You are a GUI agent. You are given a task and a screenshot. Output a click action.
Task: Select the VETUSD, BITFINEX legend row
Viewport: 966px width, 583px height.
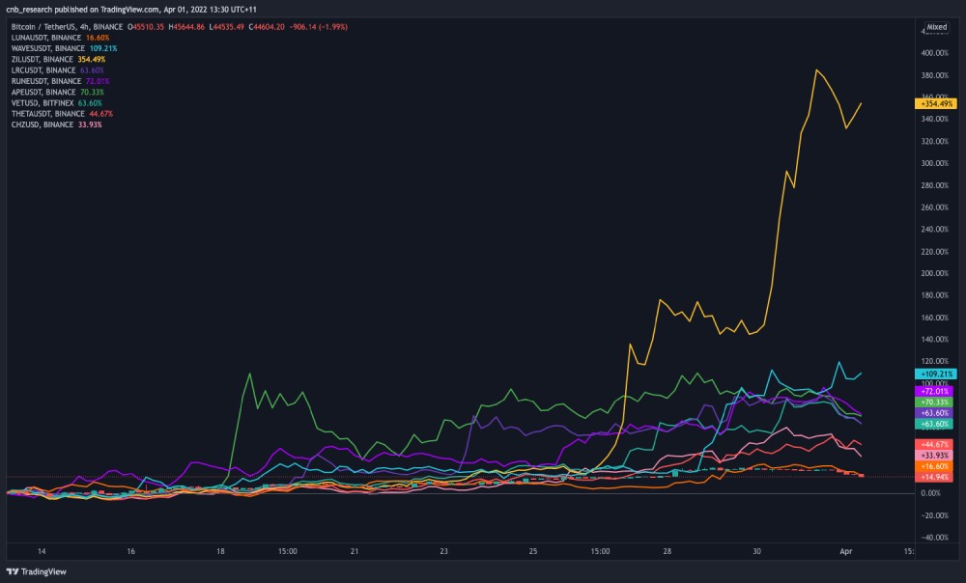[57, 103]
